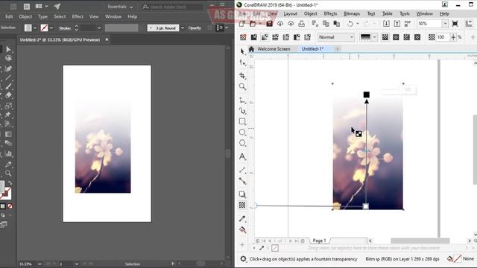
Task: Open the Normal merge mode dropdown
Action: (336, 37)
